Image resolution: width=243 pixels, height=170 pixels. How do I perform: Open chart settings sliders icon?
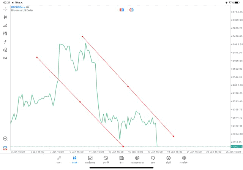coord(5,33)
